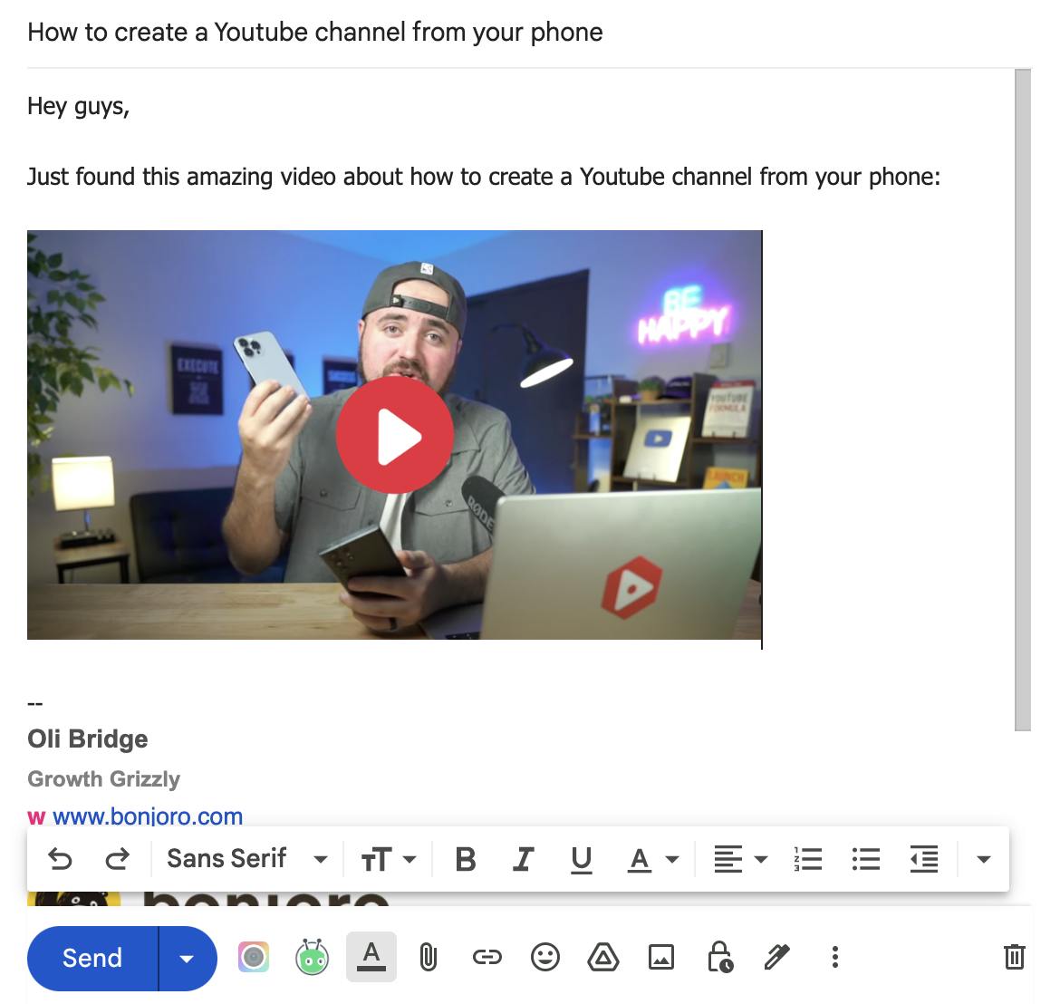Click the 'Just found this amazing video' sentence
Image resolution: width=1060 pixels, height=1004 pixels.
pos(484,177)
